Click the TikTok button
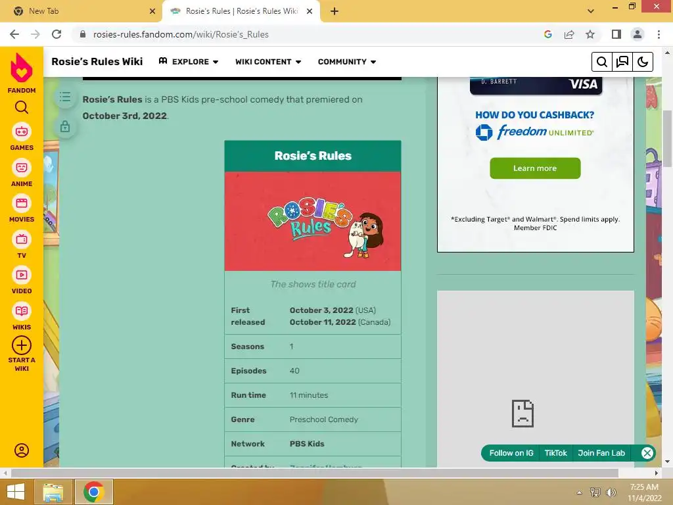Image resolution: width=673 pixels, height=505 pixels. (556, 453)
